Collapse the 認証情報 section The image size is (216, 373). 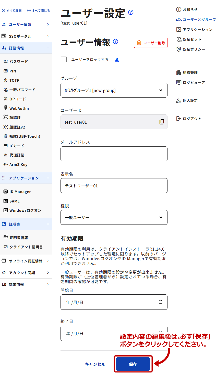48,48
